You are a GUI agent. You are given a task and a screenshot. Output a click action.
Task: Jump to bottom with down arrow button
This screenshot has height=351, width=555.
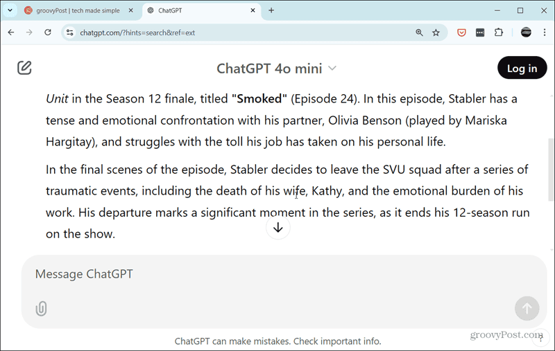[x=278, y=227]
